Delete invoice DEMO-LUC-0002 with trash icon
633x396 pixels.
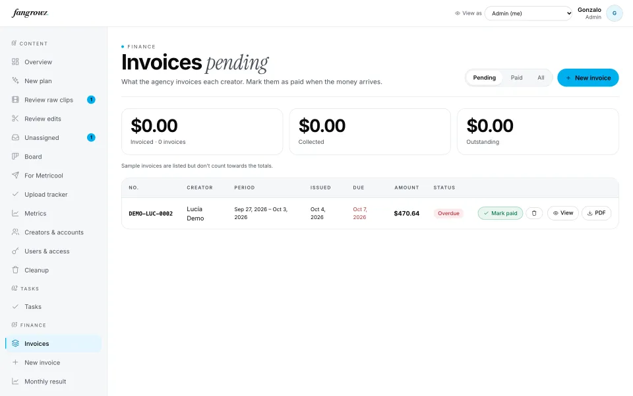coord(534,213)
